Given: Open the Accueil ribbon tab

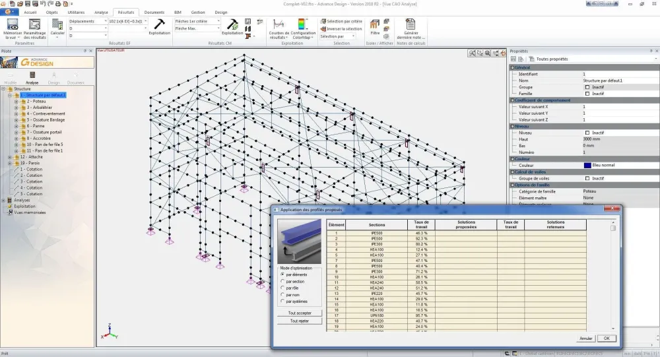Looking at the screenshot, I should pos(30,13).
